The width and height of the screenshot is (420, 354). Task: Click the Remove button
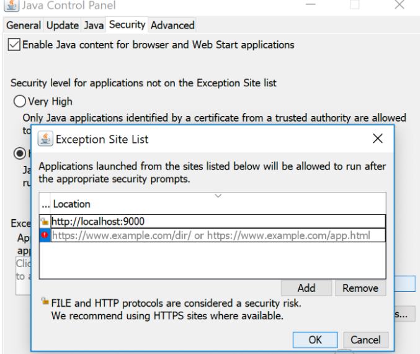(360, 288)
